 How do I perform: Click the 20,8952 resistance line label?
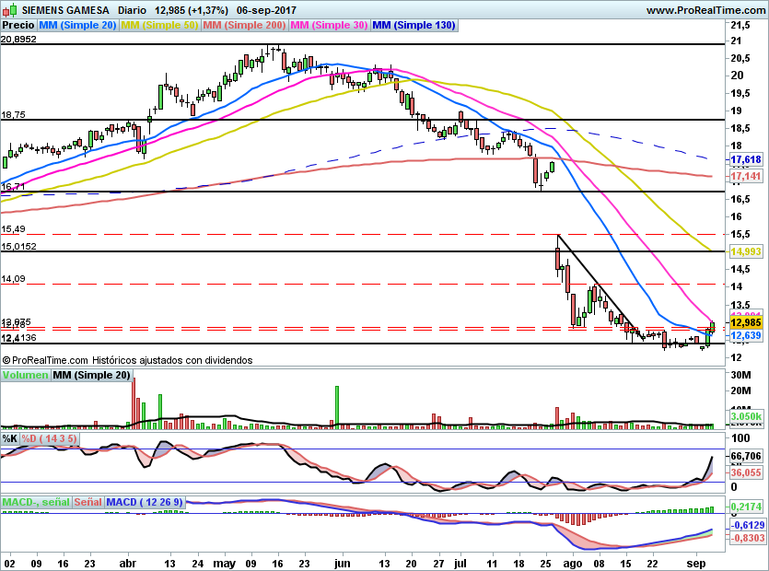[18, 40]
